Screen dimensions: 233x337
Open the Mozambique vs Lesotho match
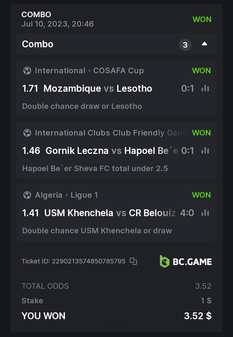point(98,88)
